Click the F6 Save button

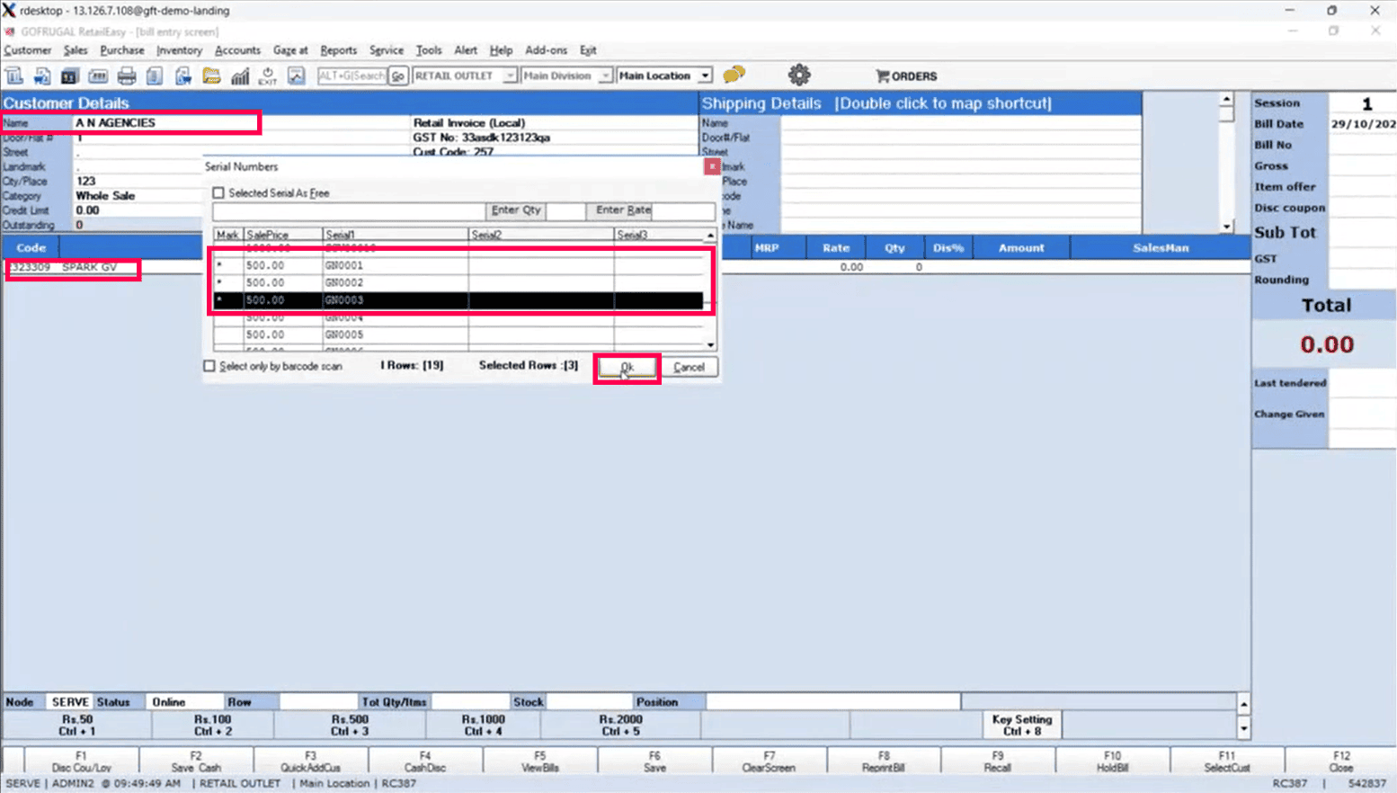pos(654,762)
